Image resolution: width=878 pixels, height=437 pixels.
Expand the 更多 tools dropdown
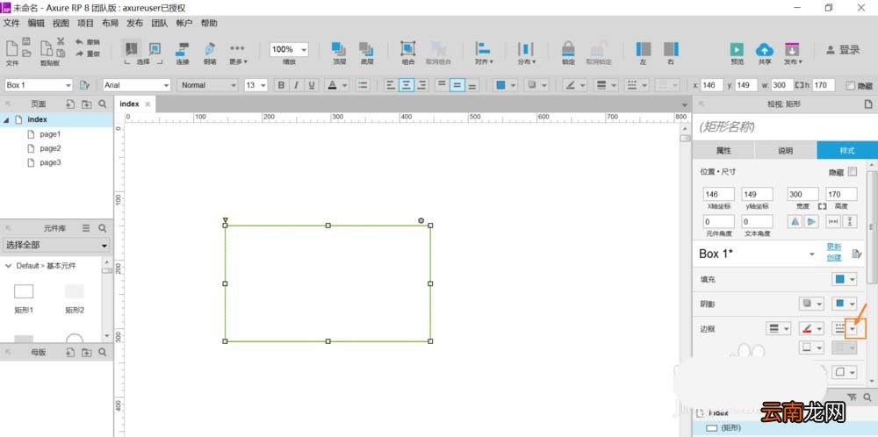(x=237, y=54)
